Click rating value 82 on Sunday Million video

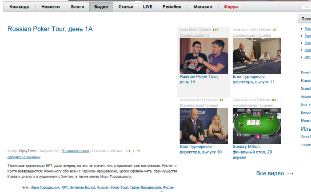pos(274,100)
